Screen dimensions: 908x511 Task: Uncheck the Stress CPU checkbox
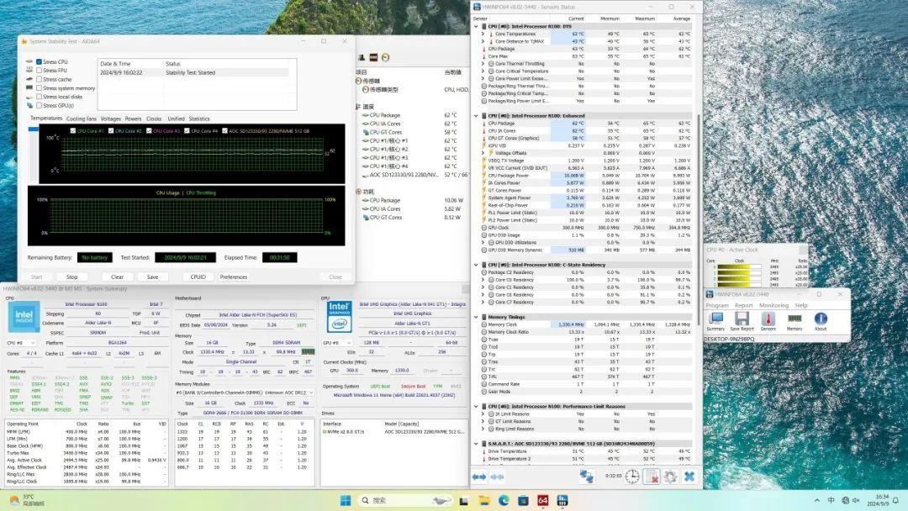pyautogui.click(x=40, y=62)
